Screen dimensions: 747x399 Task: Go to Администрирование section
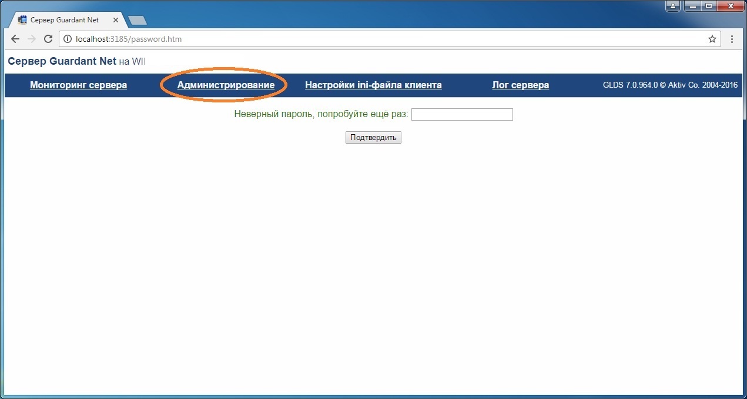point(226,85)
